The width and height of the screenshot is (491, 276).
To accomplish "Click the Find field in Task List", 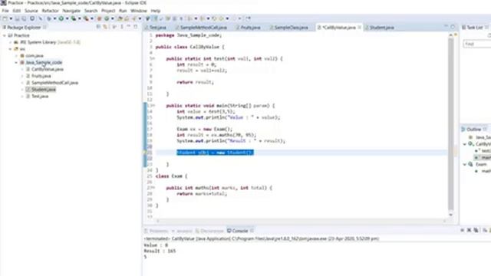I will (x=477, y=44).
